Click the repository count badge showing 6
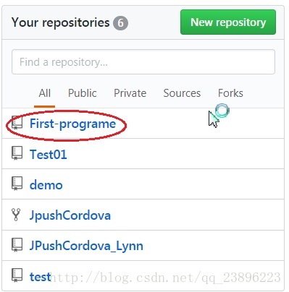The height and width of the screenshot is (292, 289). [x=120, y=23]
